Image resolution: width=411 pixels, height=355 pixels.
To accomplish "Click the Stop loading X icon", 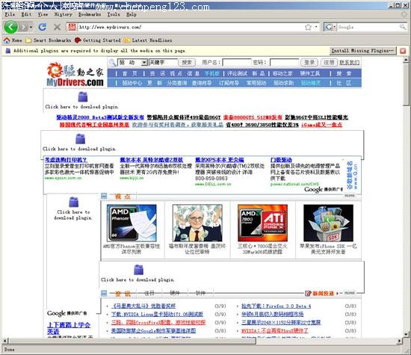I will [x=57, y=27].
